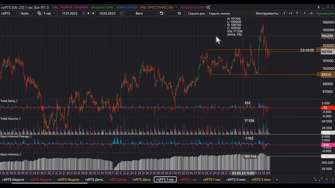The height and width of the screenshot is (188, 335).
Task: Switch to red rsRTS День tab
Action: [118, 180]
